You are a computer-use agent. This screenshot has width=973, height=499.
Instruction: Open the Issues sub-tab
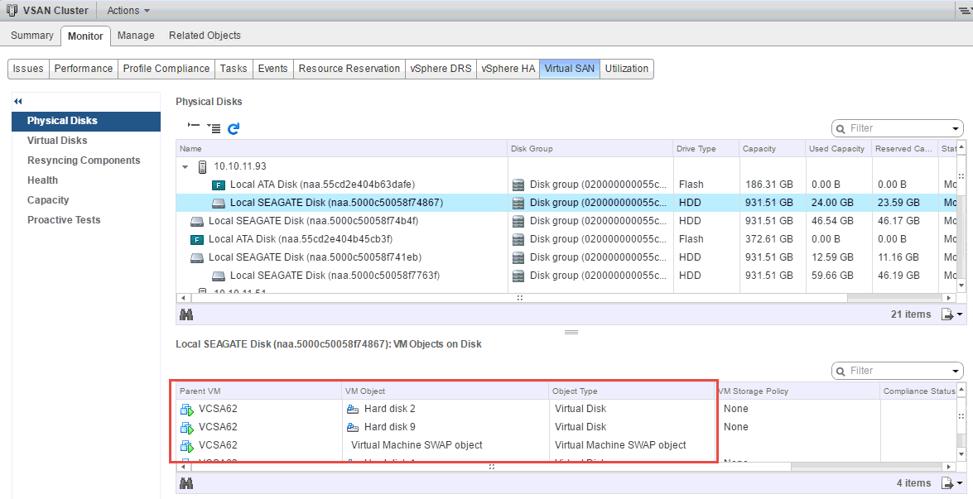28,69
